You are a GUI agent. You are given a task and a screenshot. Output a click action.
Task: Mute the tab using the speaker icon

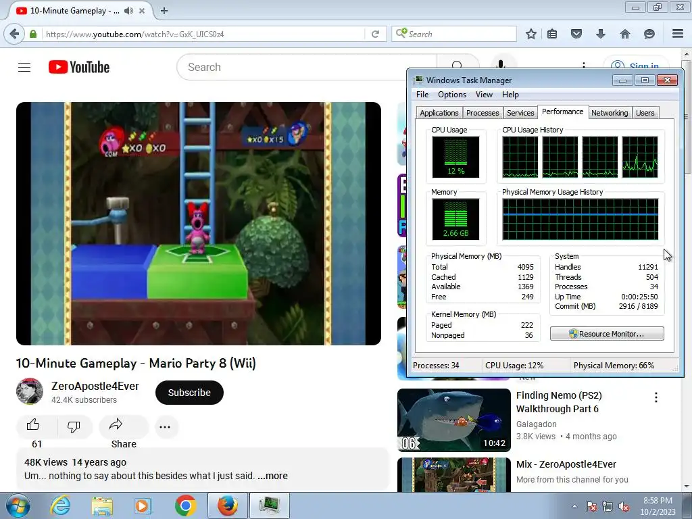tap(128, 11)
